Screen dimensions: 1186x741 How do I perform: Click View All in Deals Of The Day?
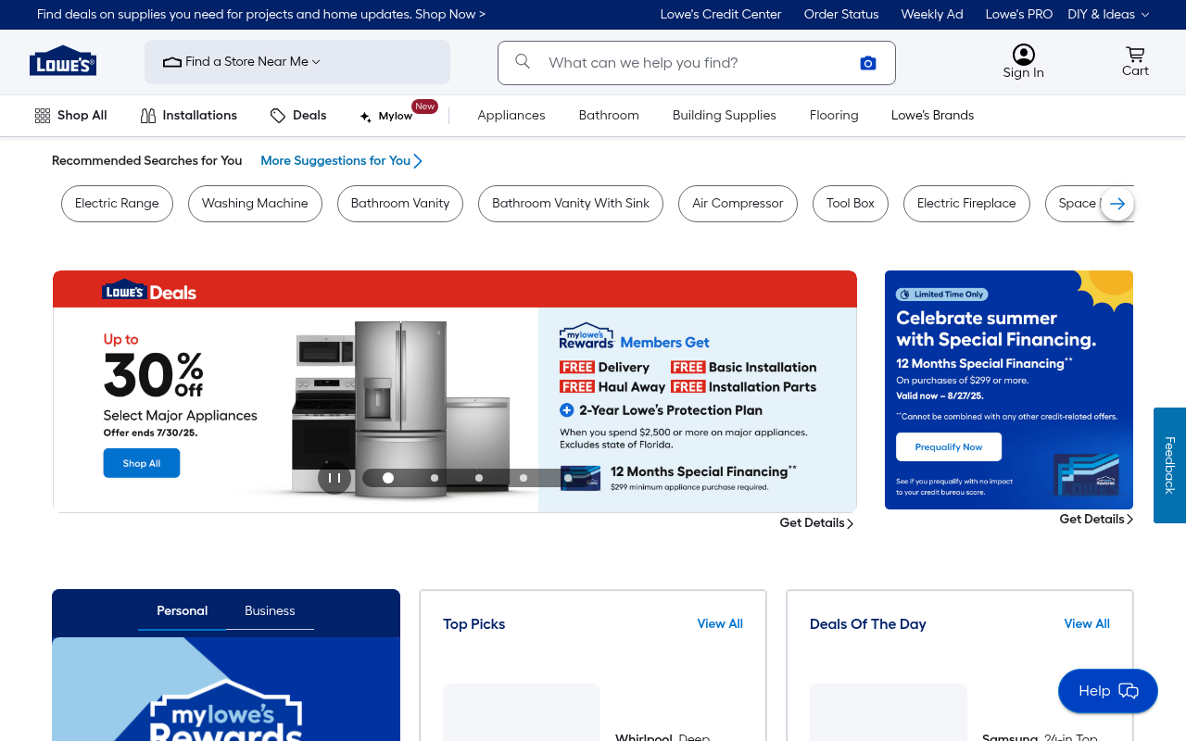1087,624
